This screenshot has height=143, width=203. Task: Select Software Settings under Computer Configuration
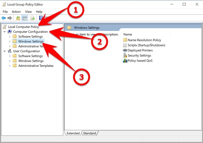(30, 37)
